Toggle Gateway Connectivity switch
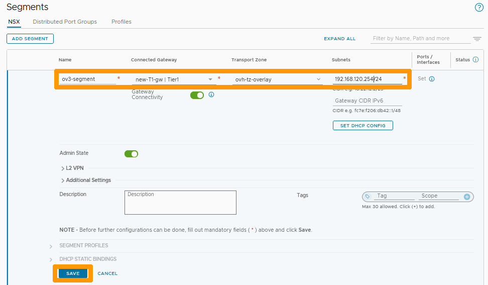The width and height of the screenshot is (488, 285). pyautogui.click(x=197, y=95)
